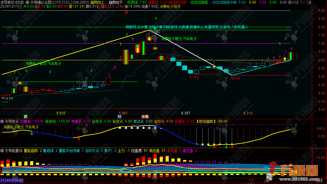Click the 【短线趋势】: 89.08 value
The width and height of the screenshot is (327, 184).
pos(211,121)
